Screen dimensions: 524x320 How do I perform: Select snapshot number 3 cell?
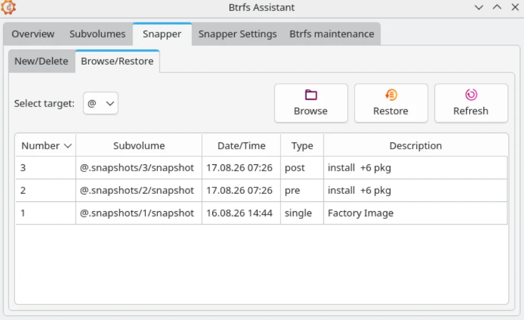pyautogui.click(x=46, y=168)
